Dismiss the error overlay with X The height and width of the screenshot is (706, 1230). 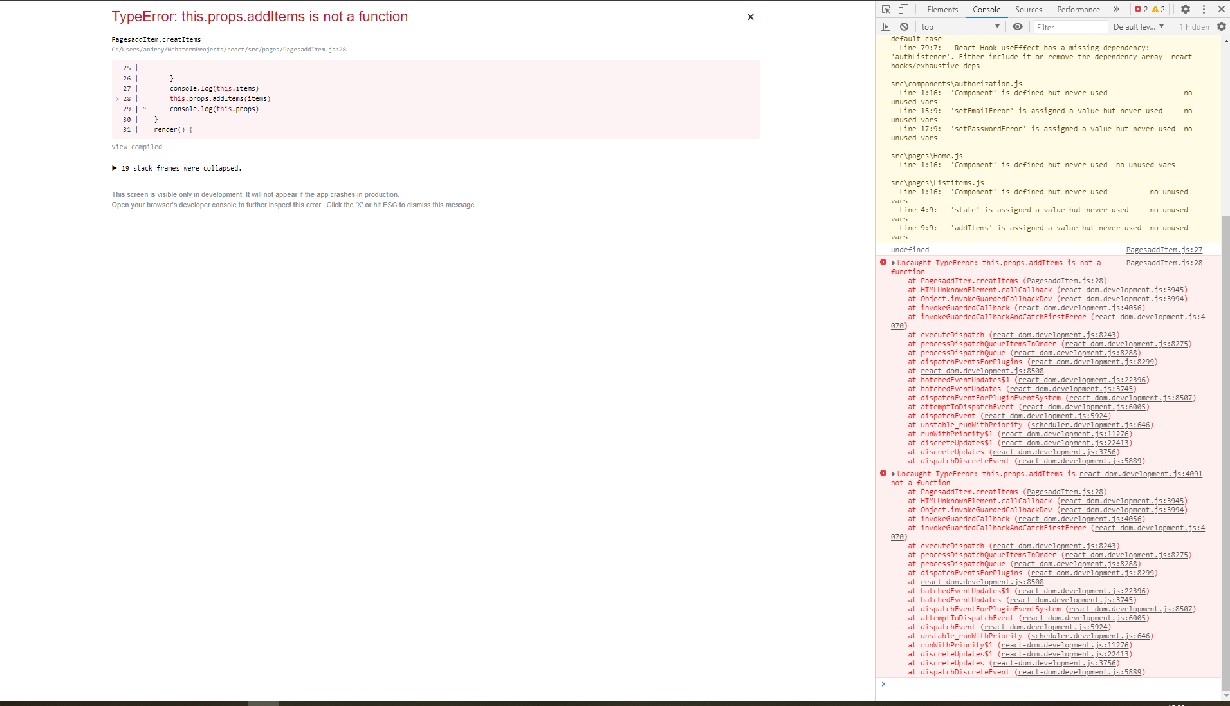point(750,17)
